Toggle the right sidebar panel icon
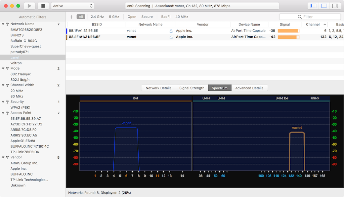 coord(335,6)
